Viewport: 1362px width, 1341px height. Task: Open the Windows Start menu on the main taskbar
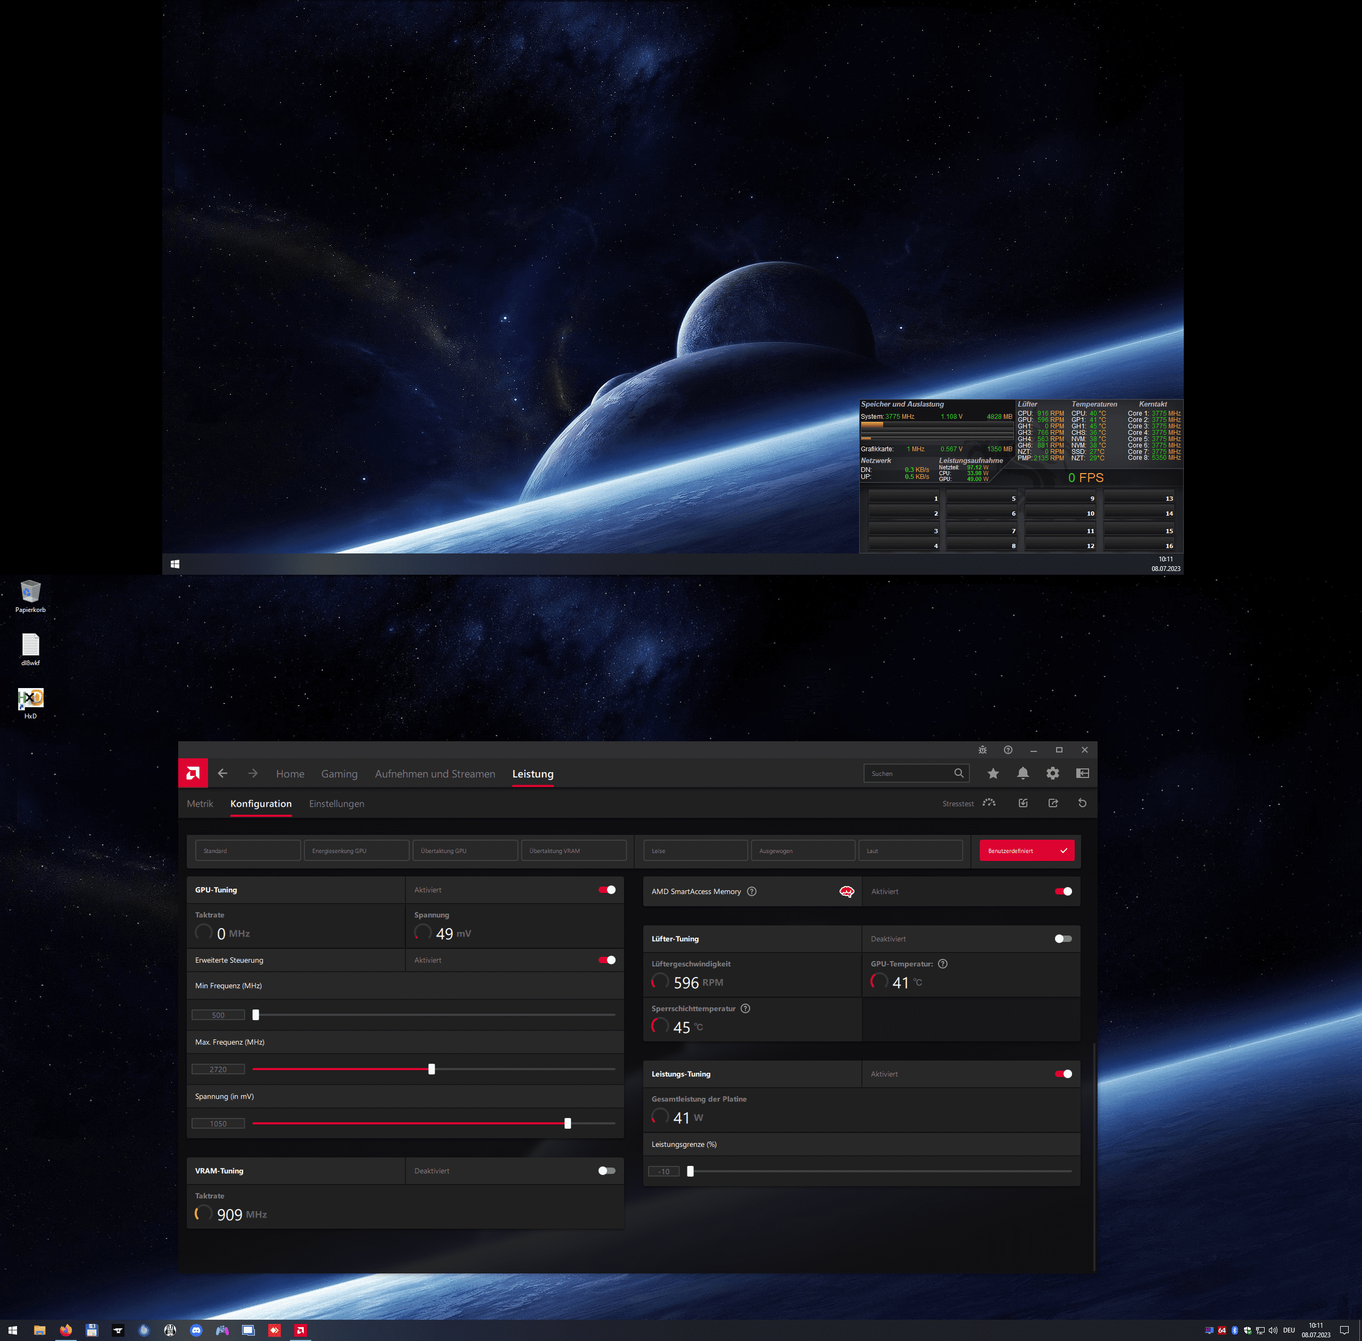[13, 1330]
